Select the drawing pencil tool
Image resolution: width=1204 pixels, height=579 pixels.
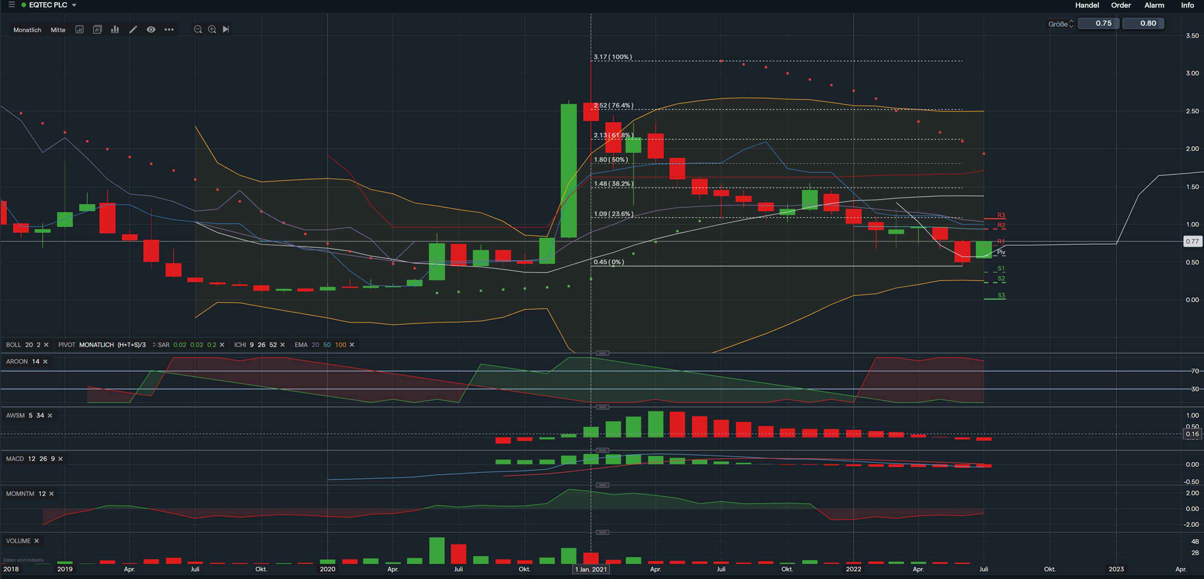click(134, 29)
